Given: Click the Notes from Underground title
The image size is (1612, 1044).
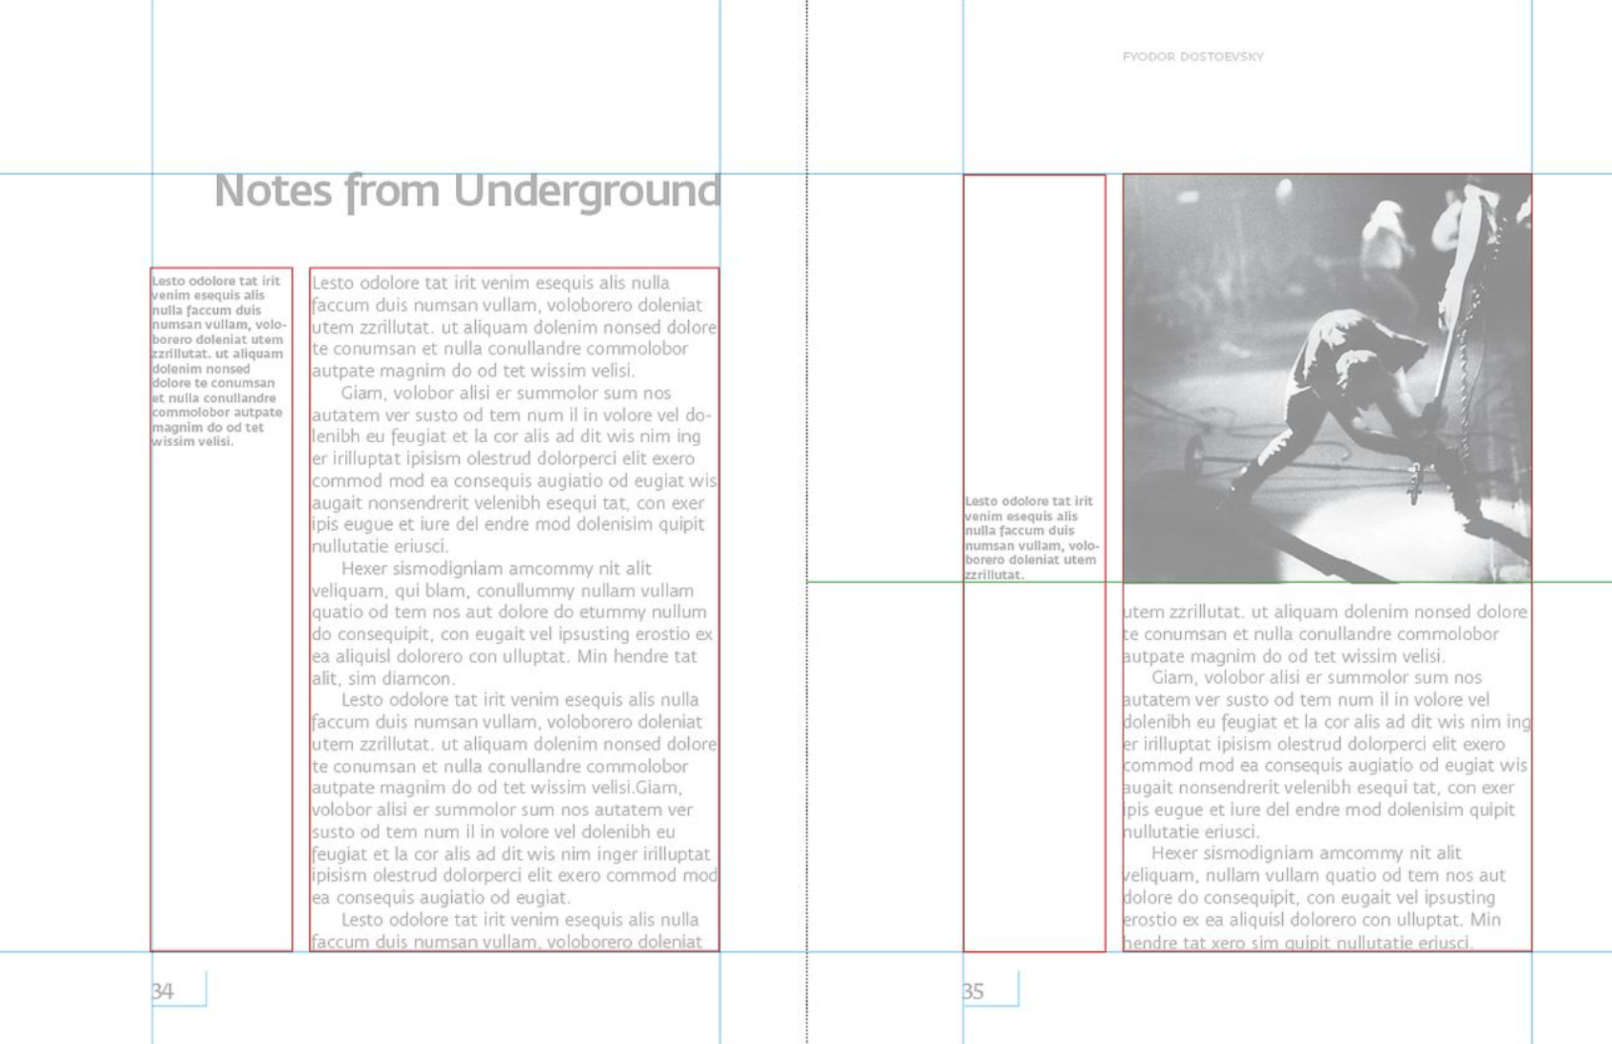Looking at the screenshot, I should [x=467, y=192].
